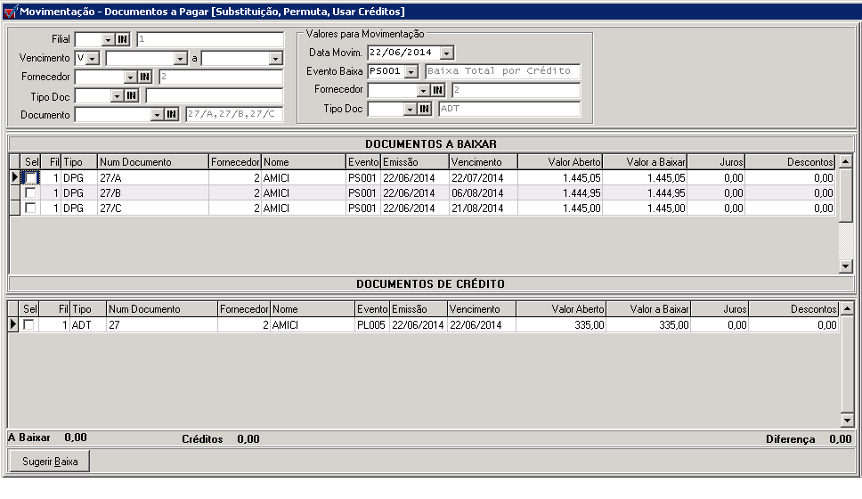
Task: Click the Documento text input field
Action: coord(111,114)
